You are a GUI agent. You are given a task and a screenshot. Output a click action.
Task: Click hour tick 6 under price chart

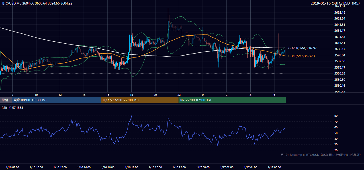point(274,95)
